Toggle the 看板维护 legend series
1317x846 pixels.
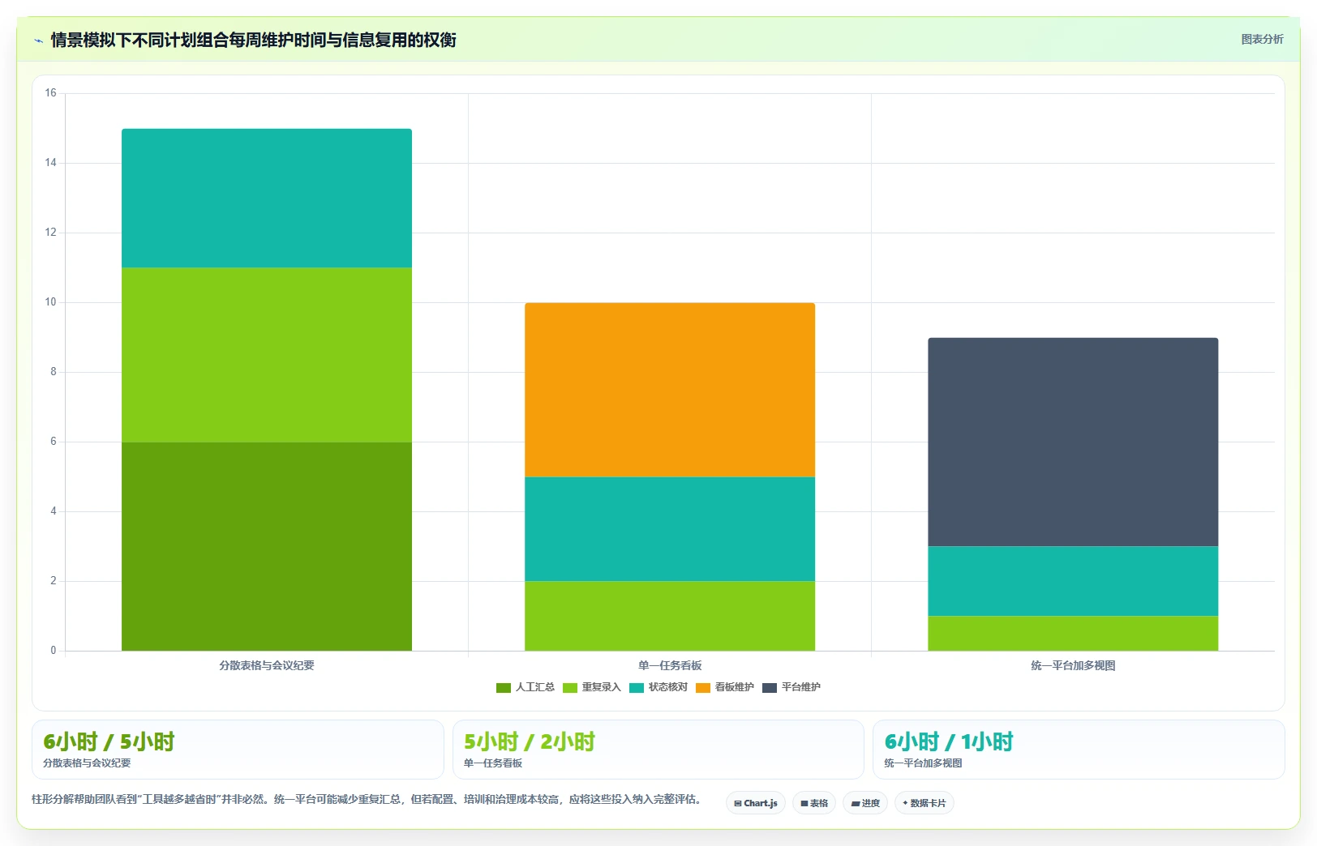(x=725, y=687)
